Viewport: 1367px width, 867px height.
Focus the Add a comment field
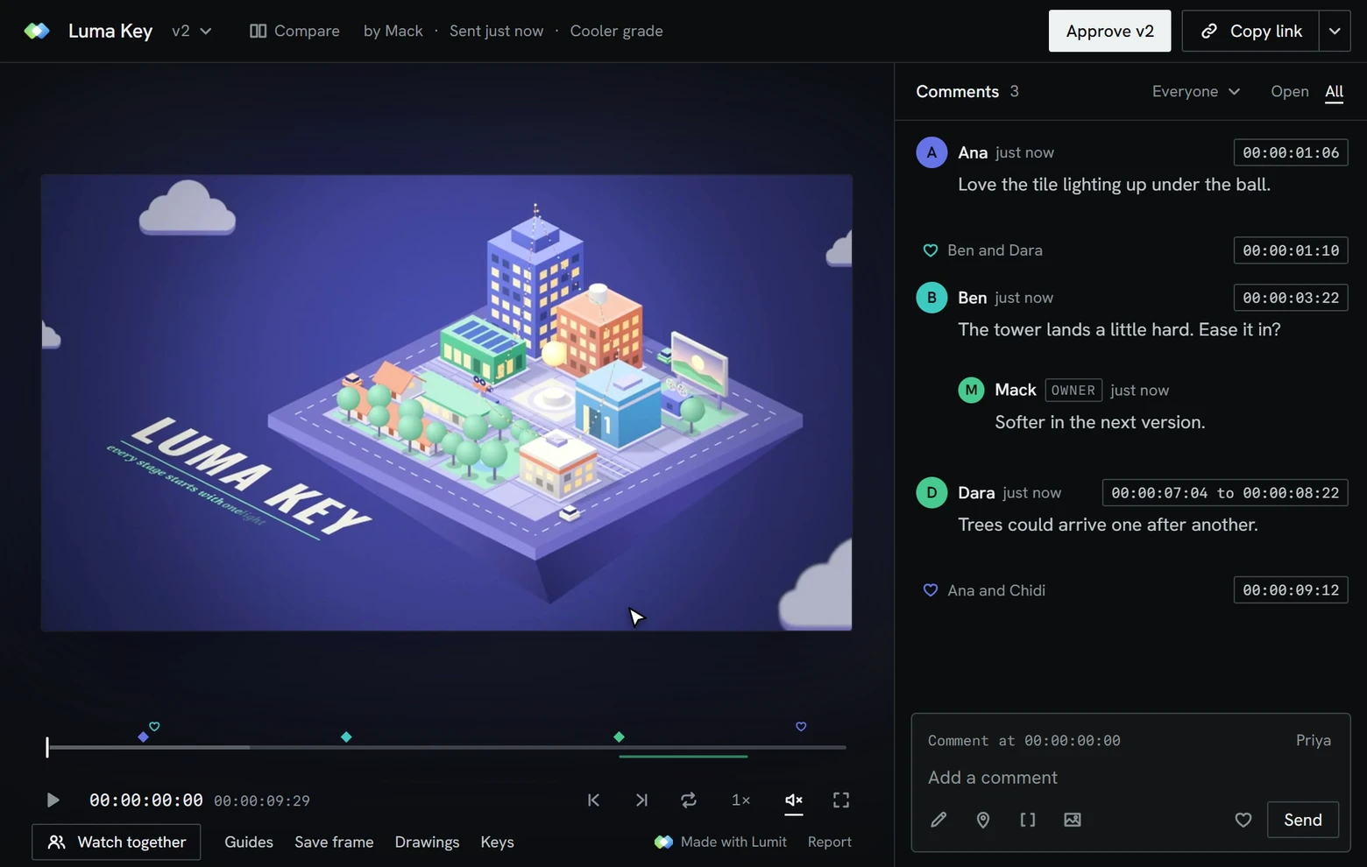pos(1130,778)
